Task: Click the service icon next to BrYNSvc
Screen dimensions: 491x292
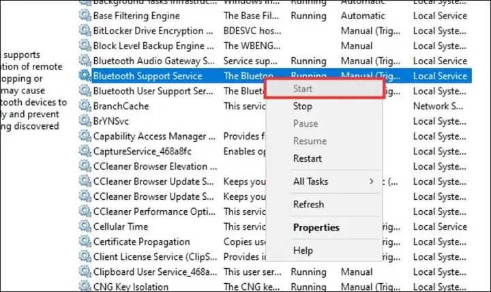Action: point(85,121)
